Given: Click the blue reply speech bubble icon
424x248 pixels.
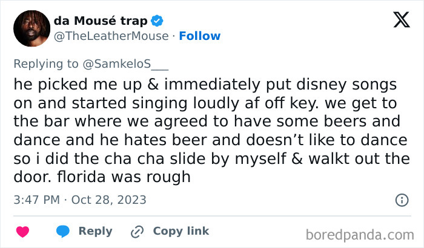Looking at the screenshot, I should (62, 231).
